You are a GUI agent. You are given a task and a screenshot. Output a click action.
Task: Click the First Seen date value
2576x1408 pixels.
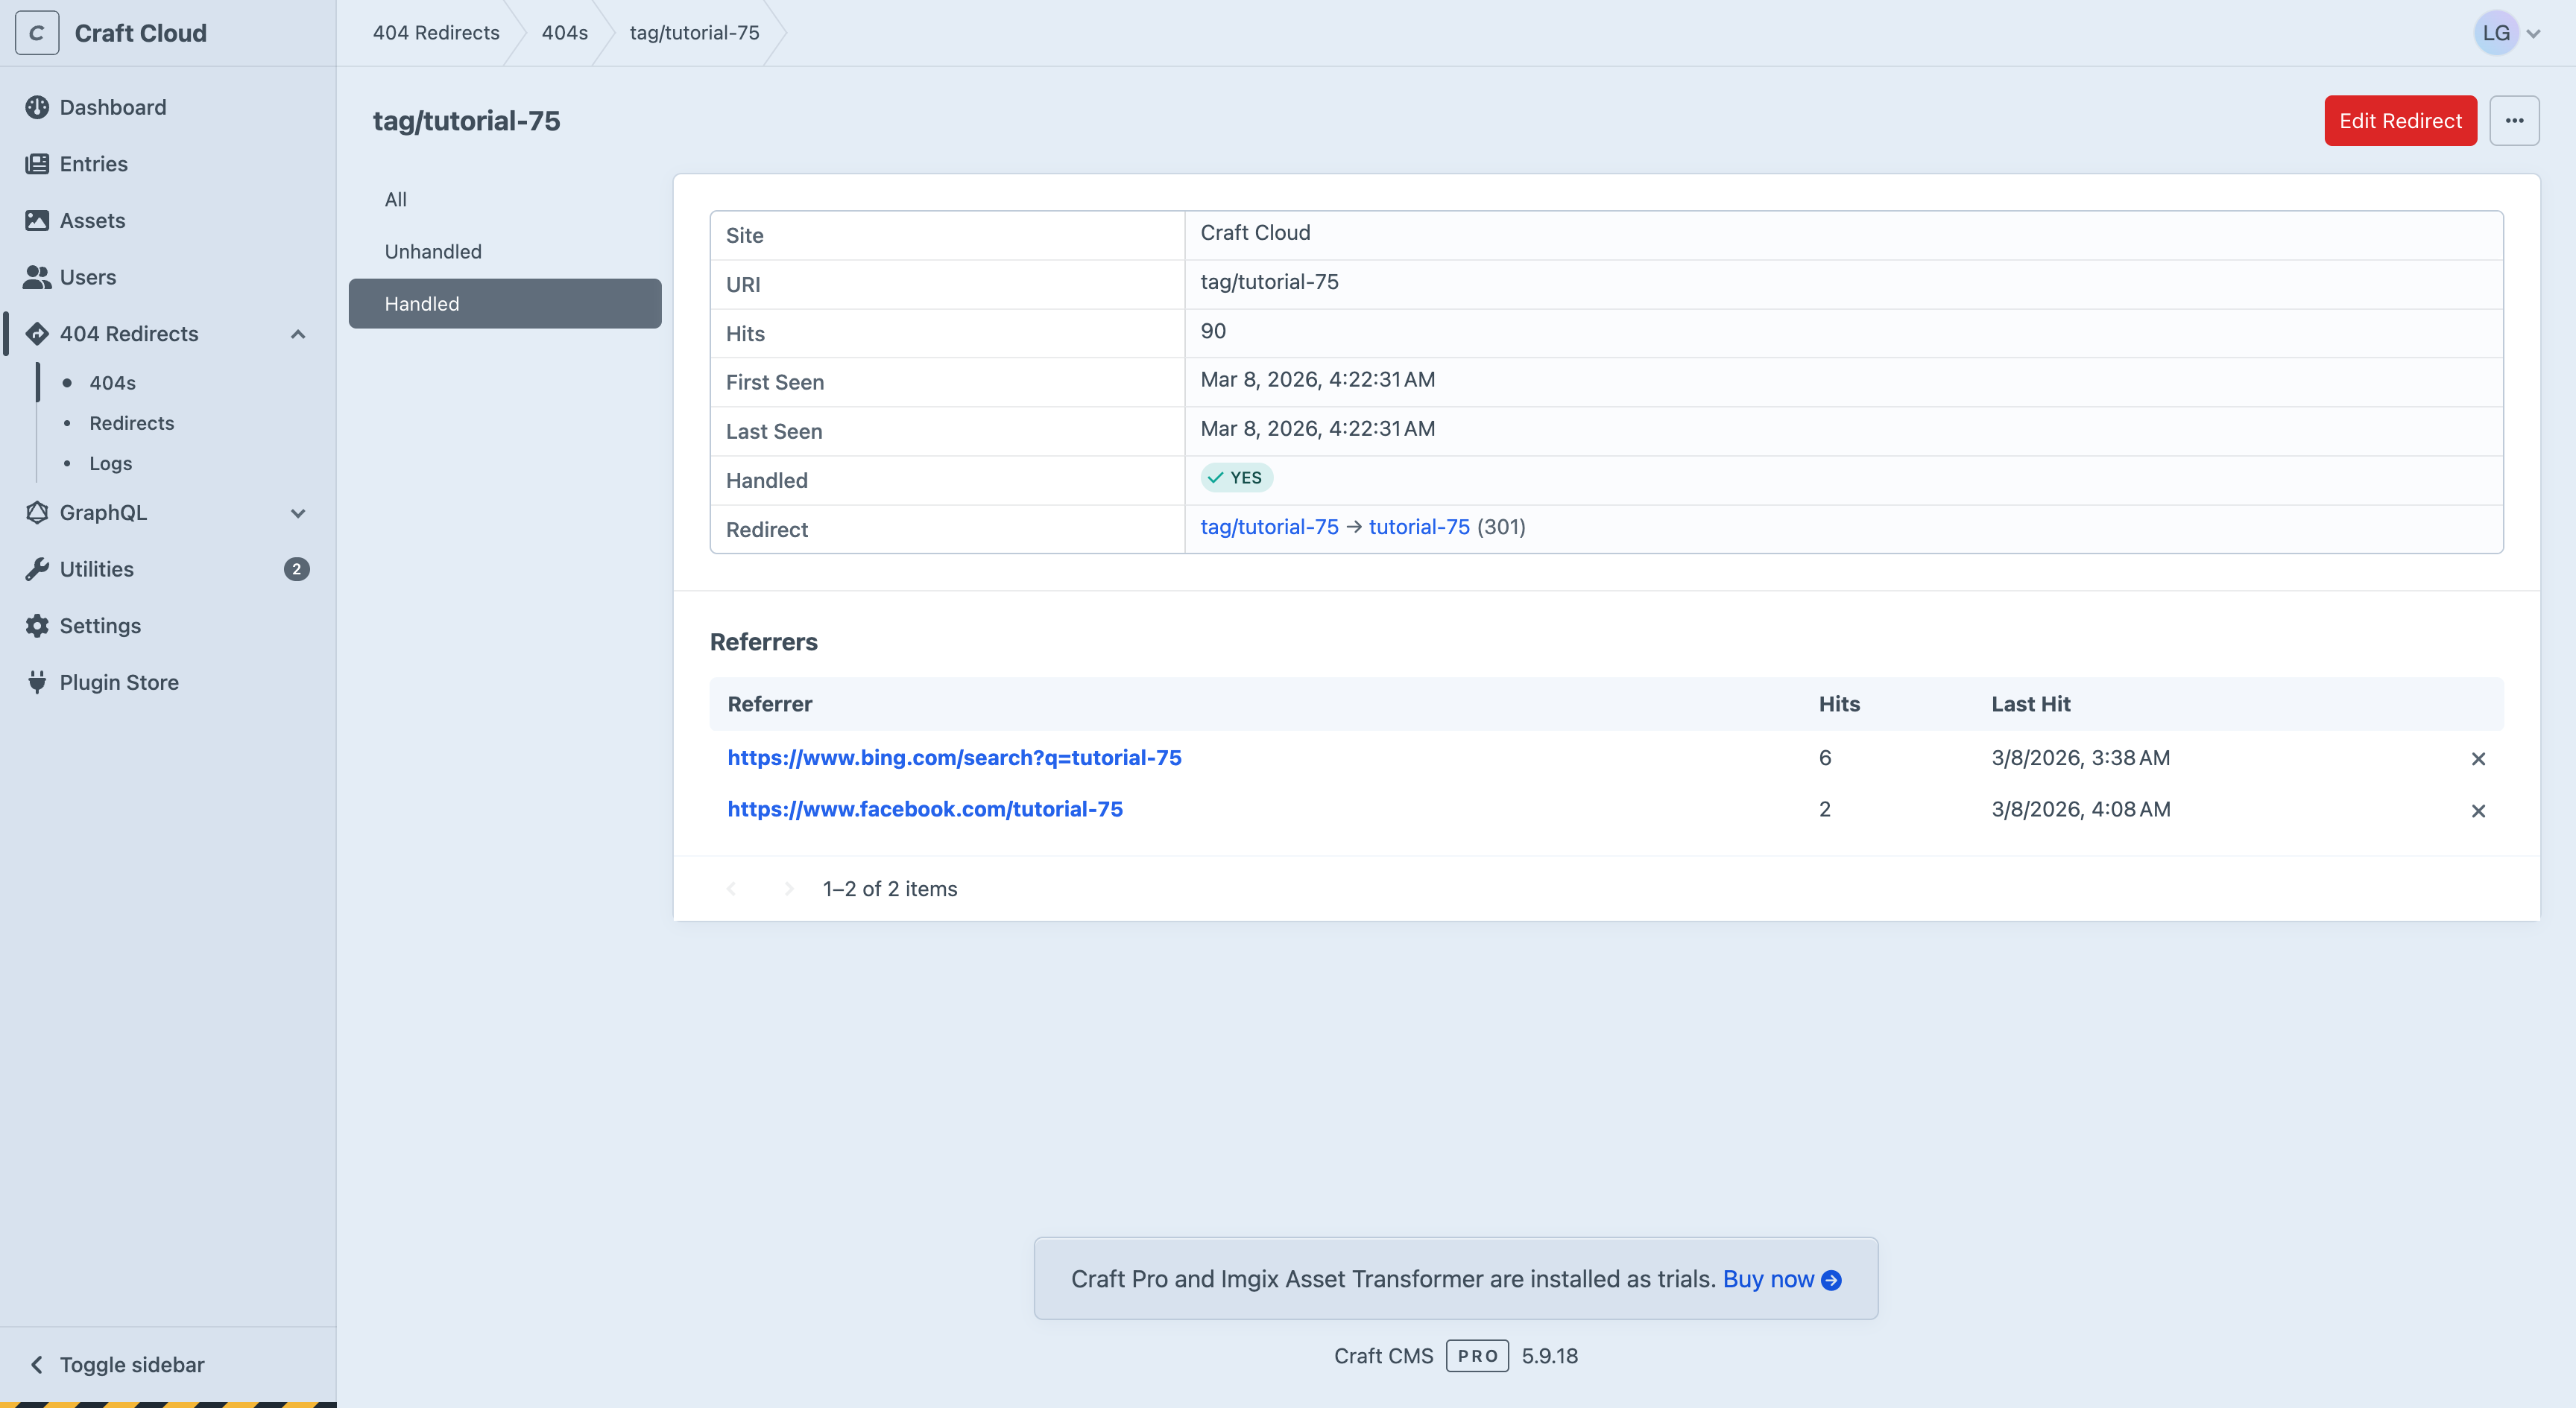(1317, 380)
